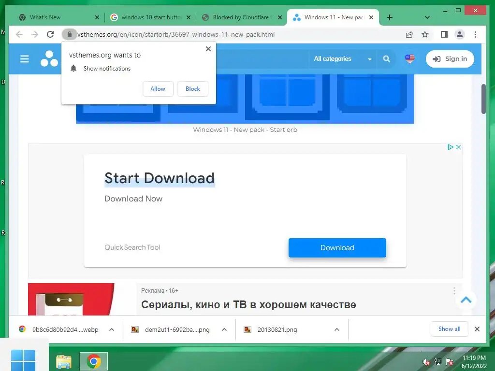Image resolution: width=495 pixels, height=371 pixels.
Task: Open options dots on the Реклама ad
Action: point(454,291)
